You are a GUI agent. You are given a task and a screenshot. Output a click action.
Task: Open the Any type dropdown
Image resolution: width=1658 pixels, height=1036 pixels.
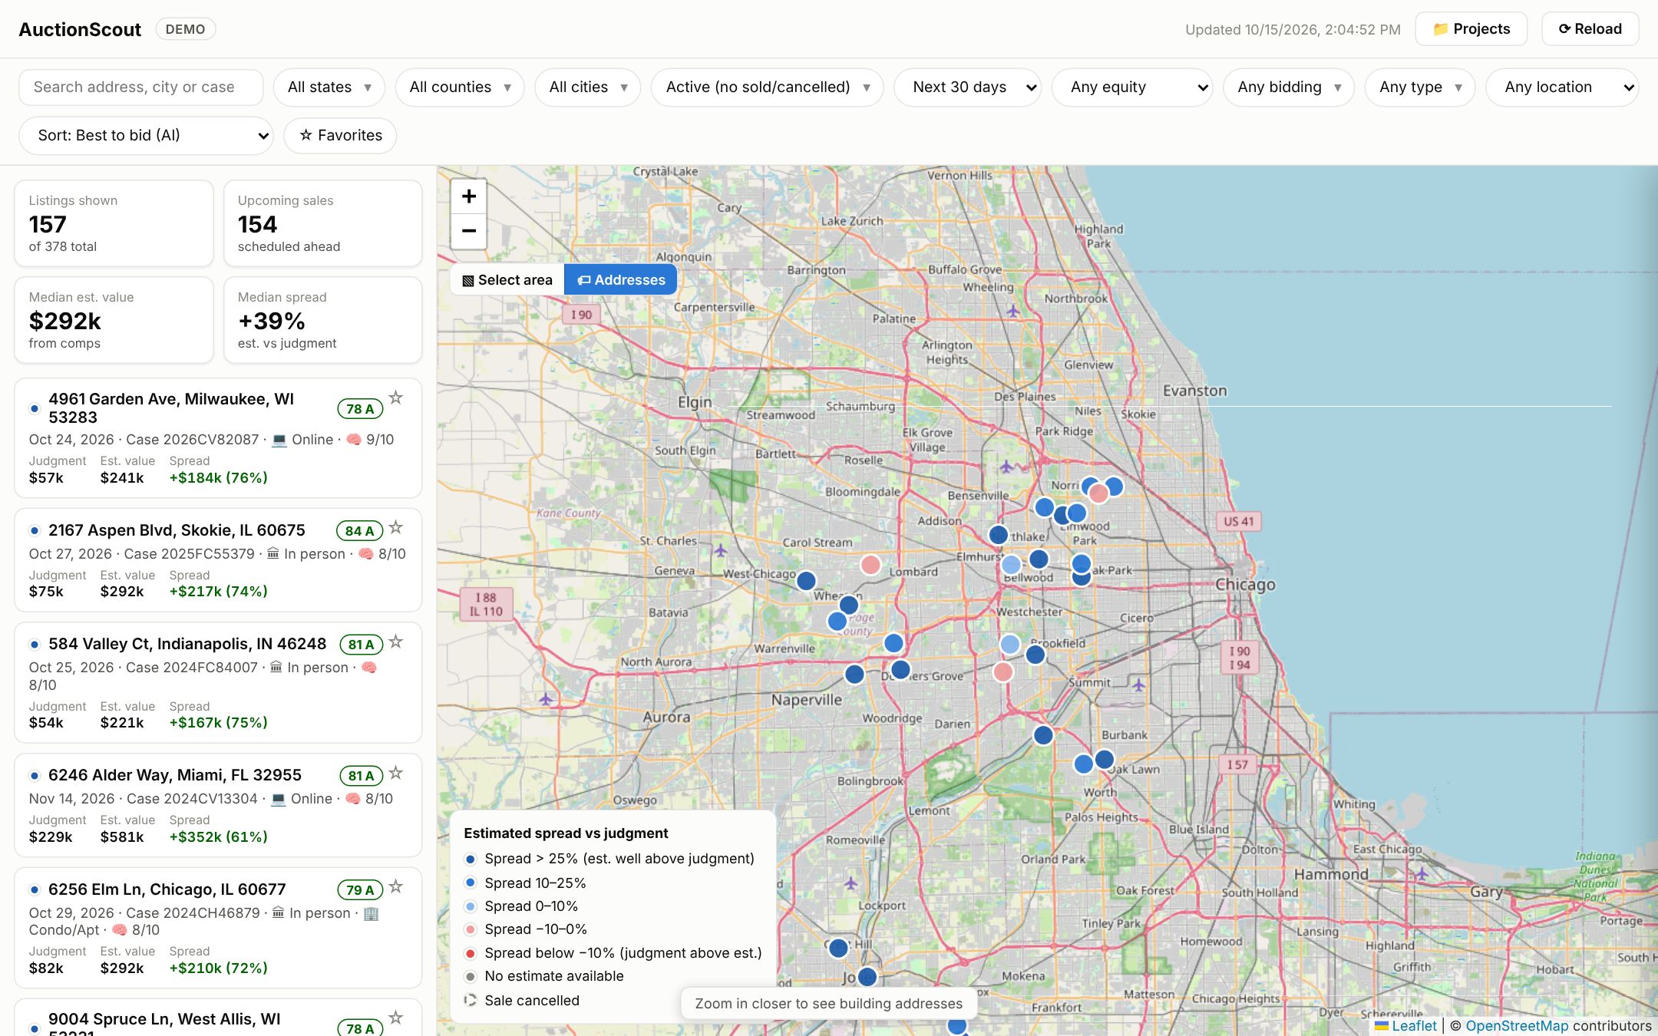(1420, 87)
